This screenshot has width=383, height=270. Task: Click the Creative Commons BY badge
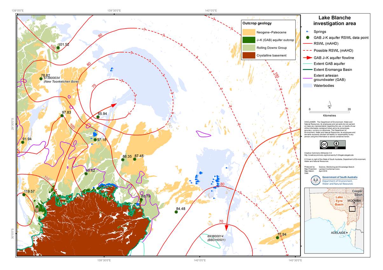pyautogui.click(x=332, y=145)
